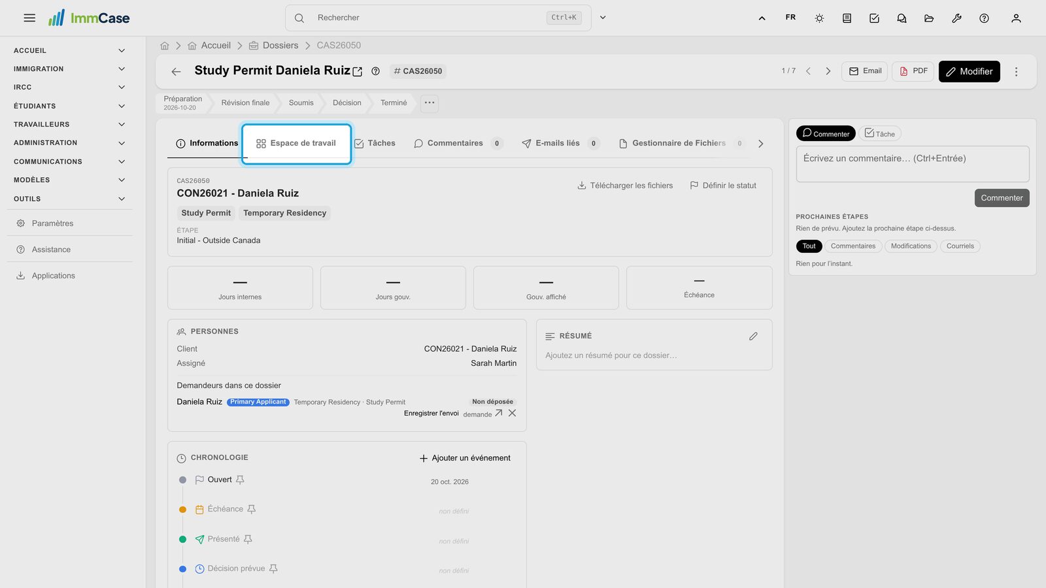Click the Rechercher search field
The height and width of the screenshot is (588, 1046).
click(438, 18)
